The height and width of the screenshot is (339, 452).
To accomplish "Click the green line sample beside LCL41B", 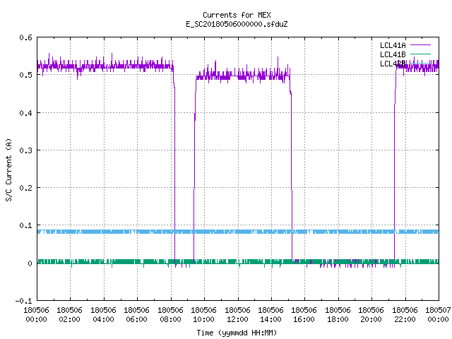I will [420, 54].
